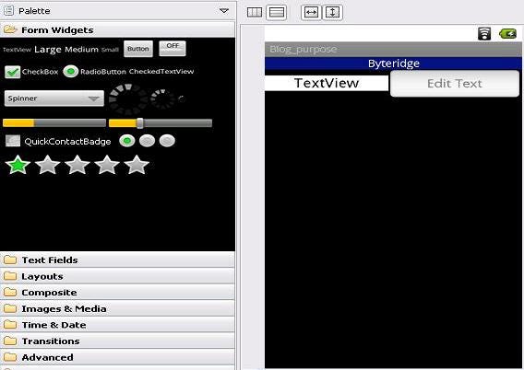The image size is (524, 370).
Task: Select the Button widget in palette
Action: [x=138, y=49]
